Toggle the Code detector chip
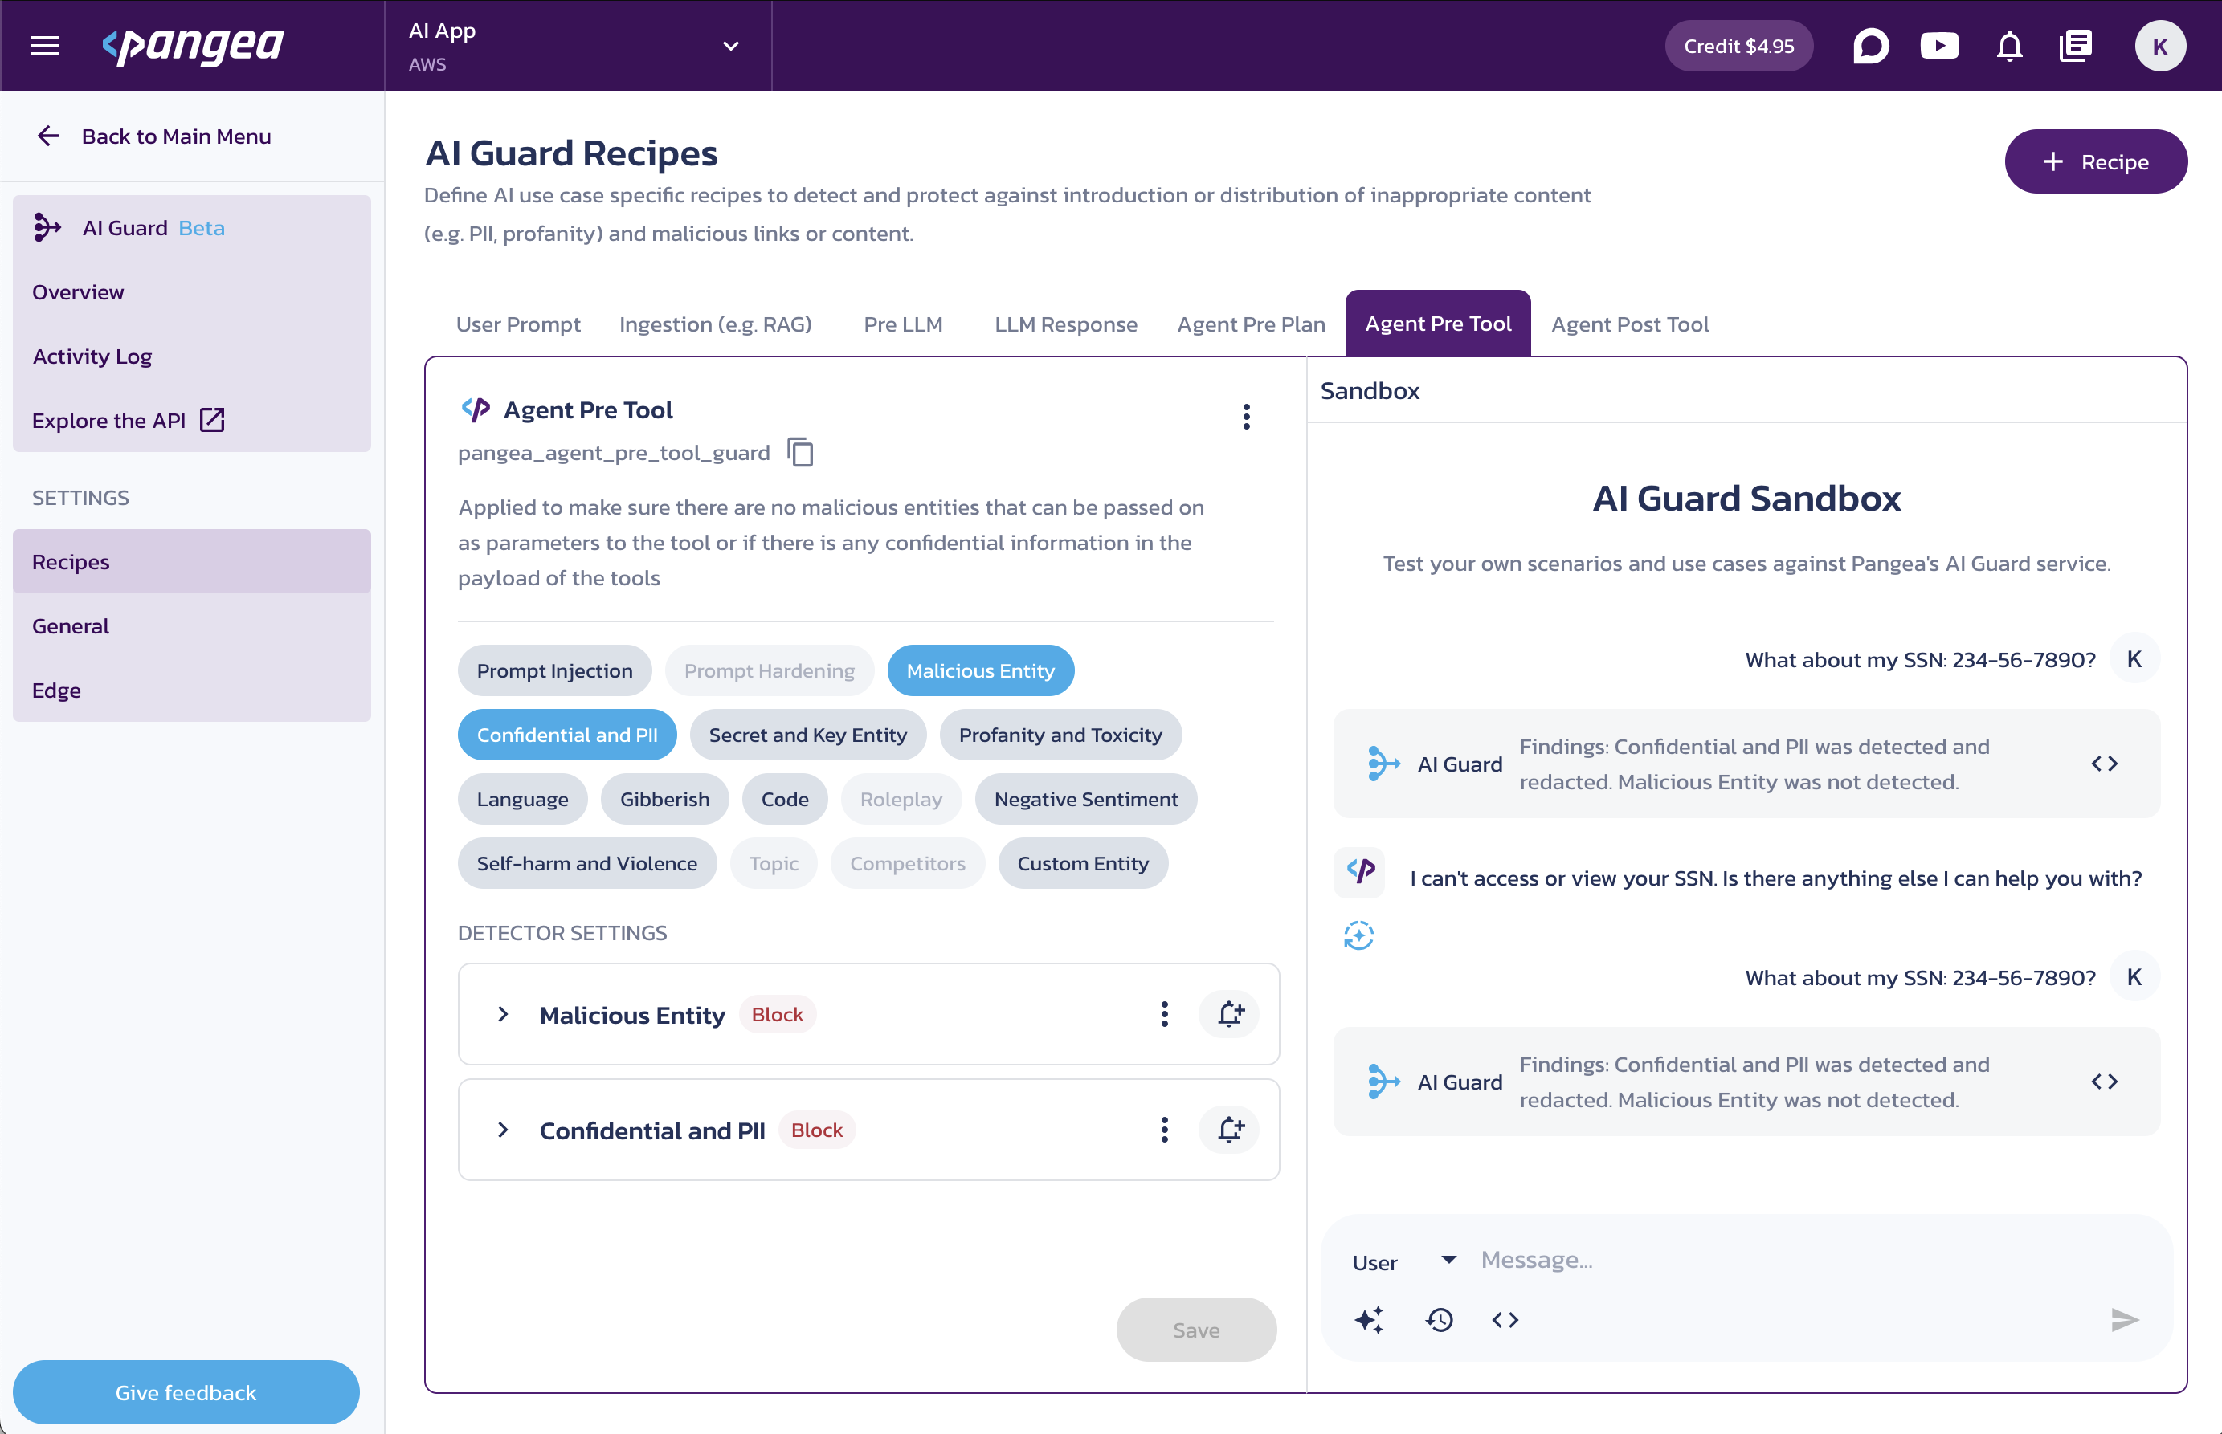The height and width of the screenshot is (1434, 2222). point(785,799)
